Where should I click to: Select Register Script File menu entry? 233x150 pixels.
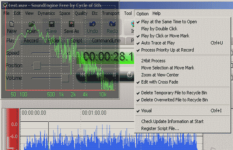(160, 128)
